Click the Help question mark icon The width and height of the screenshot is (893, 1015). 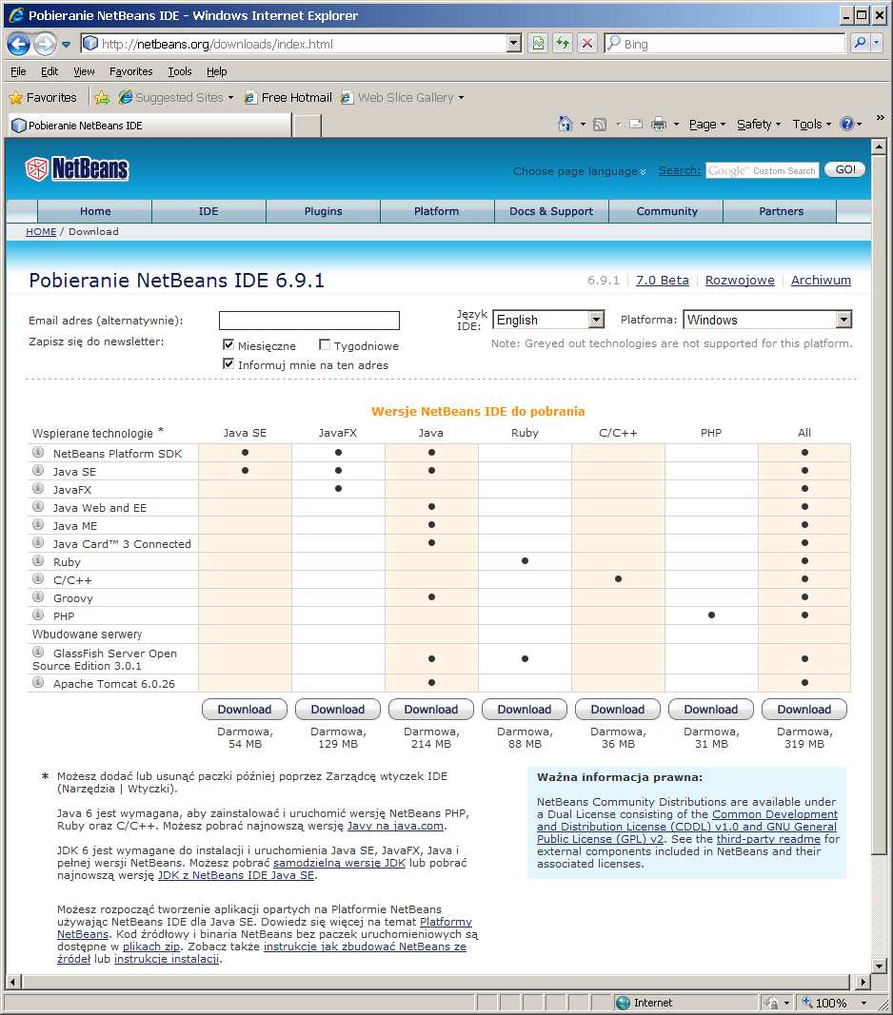coord(846,124)
